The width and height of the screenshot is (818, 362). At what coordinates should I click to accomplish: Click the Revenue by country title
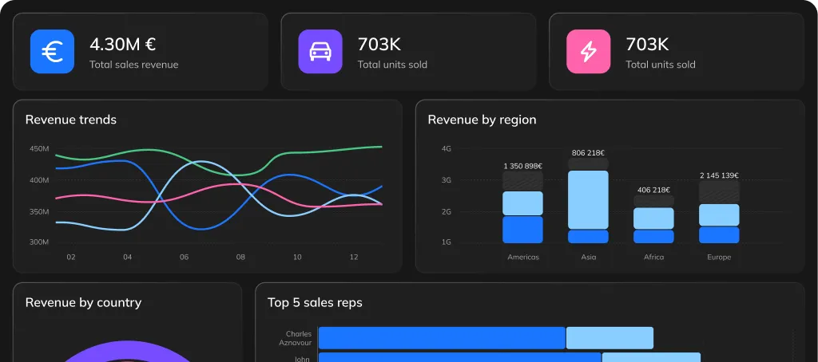[x=83, y=303]
